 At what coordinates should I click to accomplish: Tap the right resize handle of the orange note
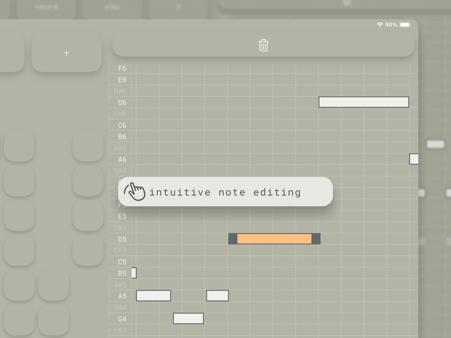(316, 239)
